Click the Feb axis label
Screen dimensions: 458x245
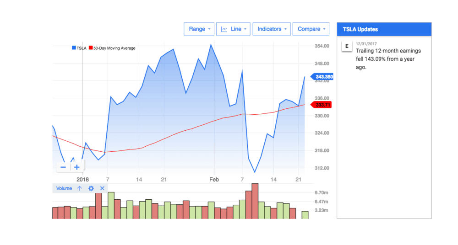[x=214, y=180]
